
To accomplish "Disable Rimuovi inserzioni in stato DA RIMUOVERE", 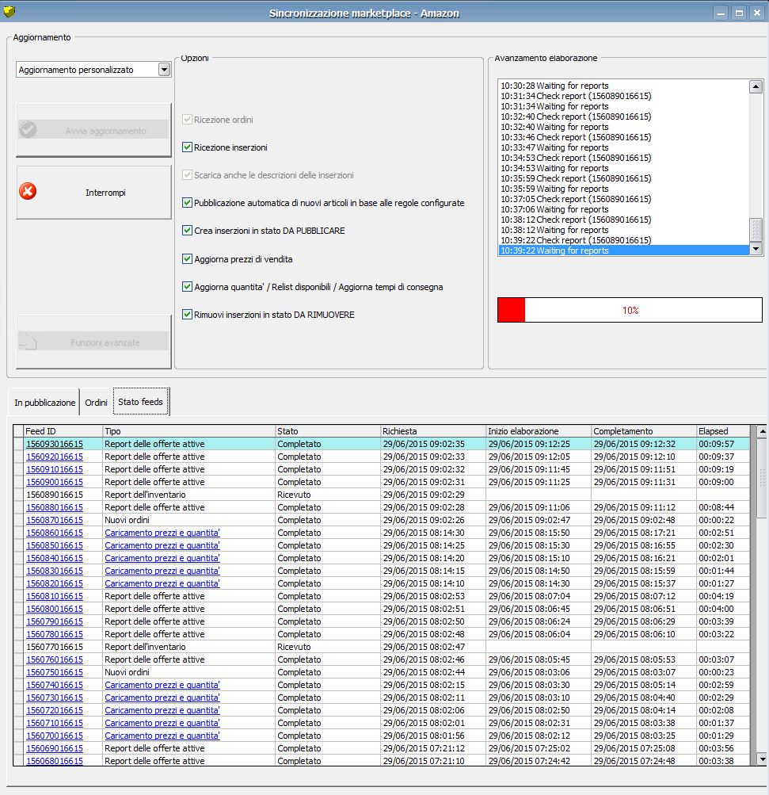I will (x=188, y=315).
